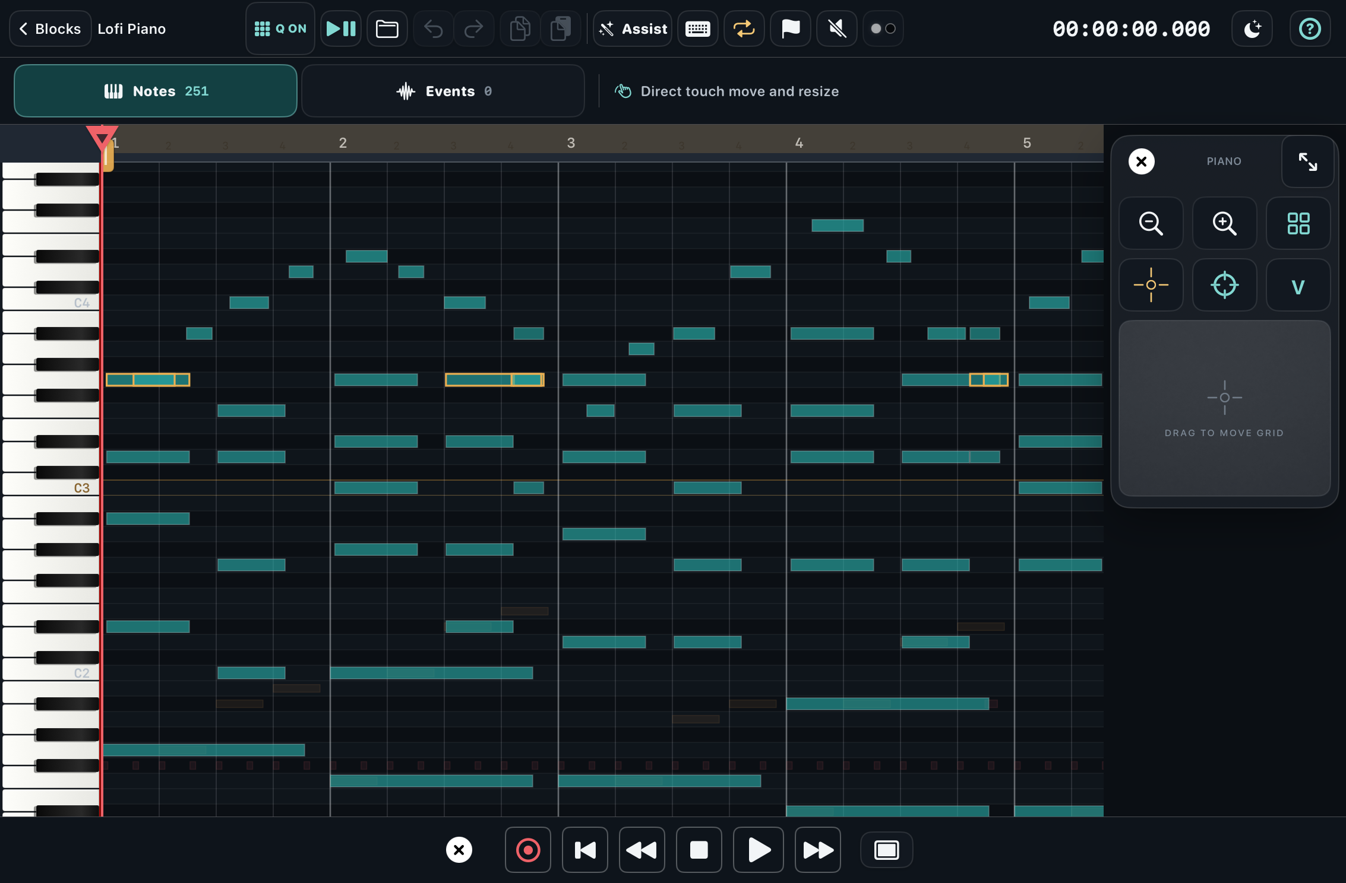The width and height of the screenshot is (1346, 883).
Task: Zoom in the piano roll grid
Action: point(1224,224)
